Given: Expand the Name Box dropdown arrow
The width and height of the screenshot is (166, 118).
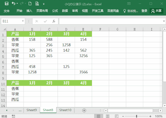Looking at the screenshot, I should pos(23,21).
